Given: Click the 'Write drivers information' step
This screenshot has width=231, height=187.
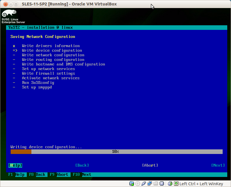Looking at the screenshot, I should pyautogui.click(x=51, y=46).
